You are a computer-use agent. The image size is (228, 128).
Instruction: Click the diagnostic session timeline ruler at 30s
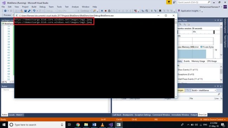[x=196, y=32]
